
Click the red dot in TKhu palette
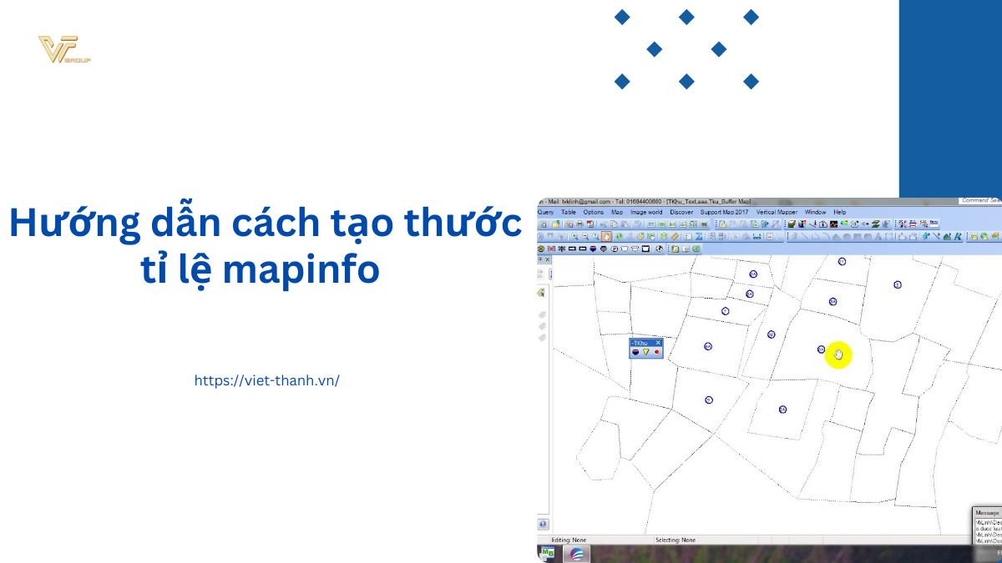(656, 352)
